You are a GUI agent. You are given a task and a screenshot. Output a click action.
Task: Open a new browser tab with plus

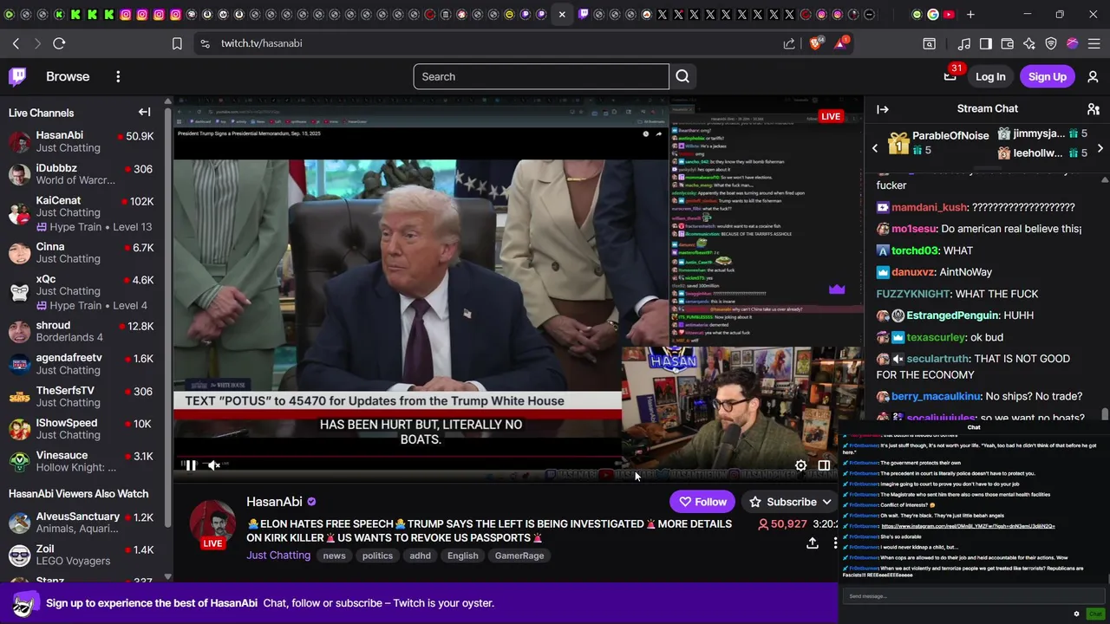tap(970, 14)
